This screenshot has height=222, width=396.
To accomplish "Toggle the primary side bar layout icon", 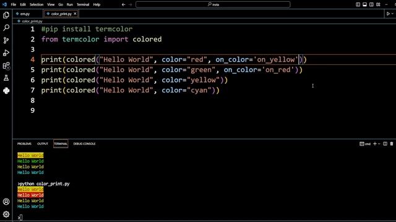I will (358, 4).
